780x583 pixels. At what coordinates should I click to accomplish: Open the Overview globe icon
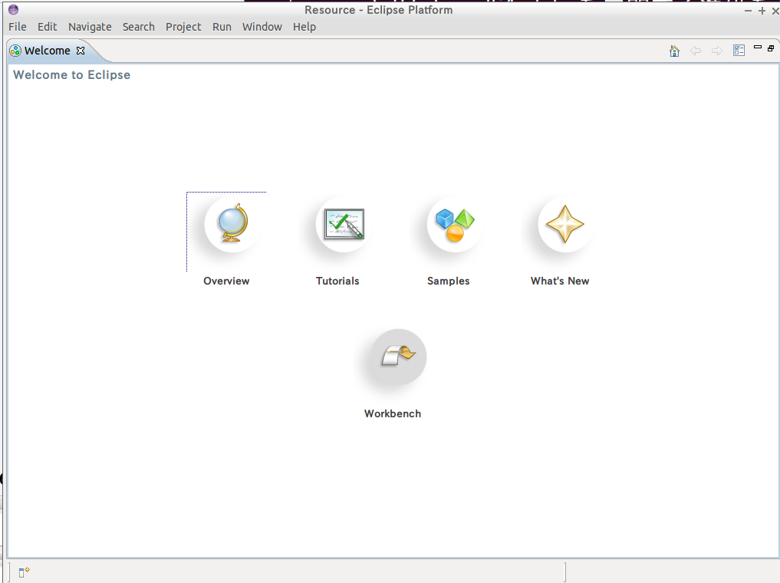(233, 224)
